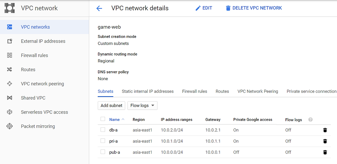Click the Routes sidebar icon

pos(10,69)
